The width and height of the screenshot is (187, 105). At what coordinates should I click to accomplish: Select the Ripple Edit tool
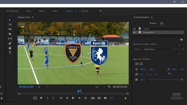click(x=10, y=29)
